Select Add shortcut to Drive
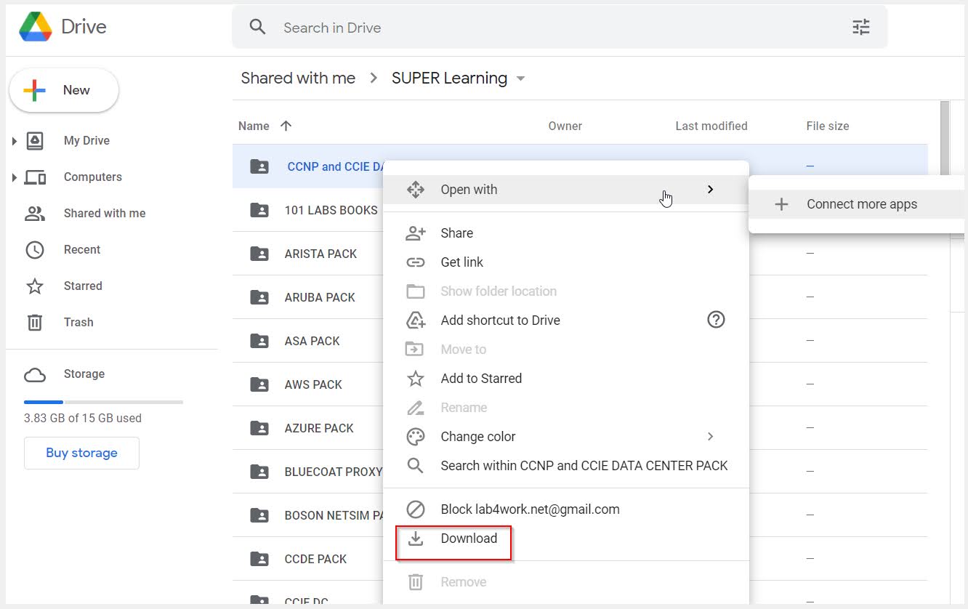The height and width of the screenshot is (609, 968). 566,320
